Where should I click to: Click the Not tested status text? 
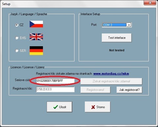click(x=117, y=50)
